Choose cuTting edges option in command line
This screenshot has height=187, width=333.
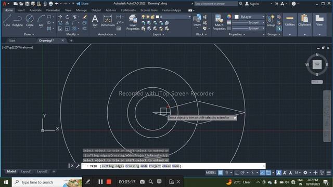point(112,166)
